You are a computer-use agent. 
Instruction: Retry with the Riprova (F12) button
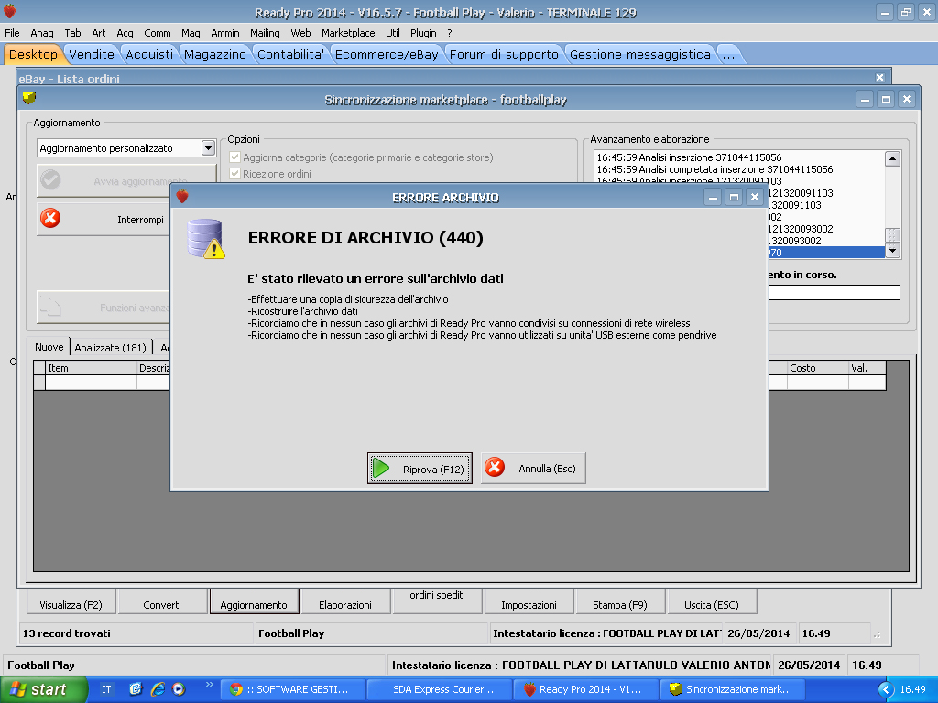click(x=420, y=468)
